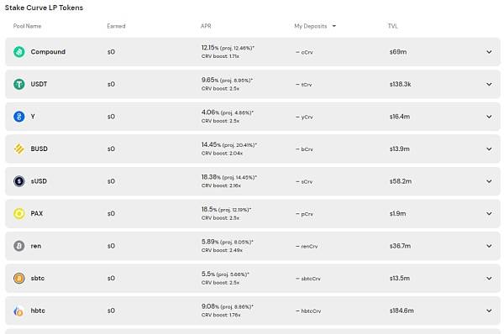Click the hbtc pool icon

[19, 311]
